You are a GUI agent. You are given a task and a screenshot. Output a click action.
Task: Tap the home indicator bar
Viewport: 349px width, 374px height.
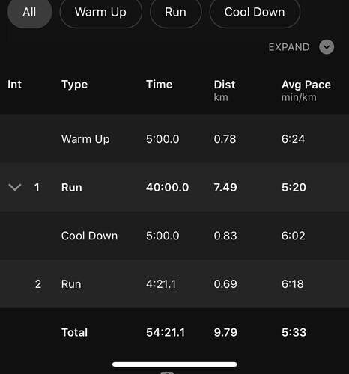[174, 364]
